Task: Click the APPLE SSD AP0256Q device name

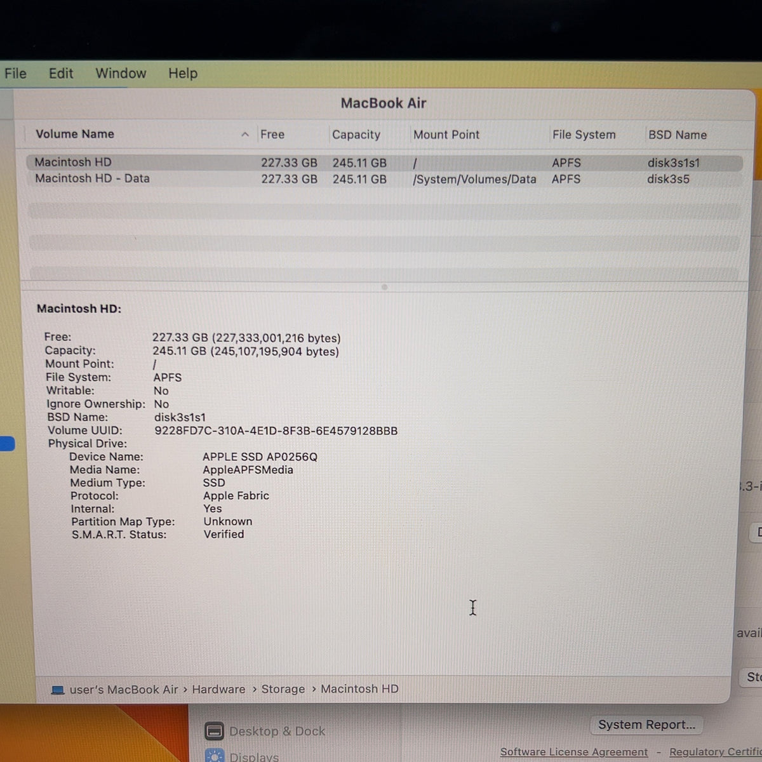Action: 260,457
